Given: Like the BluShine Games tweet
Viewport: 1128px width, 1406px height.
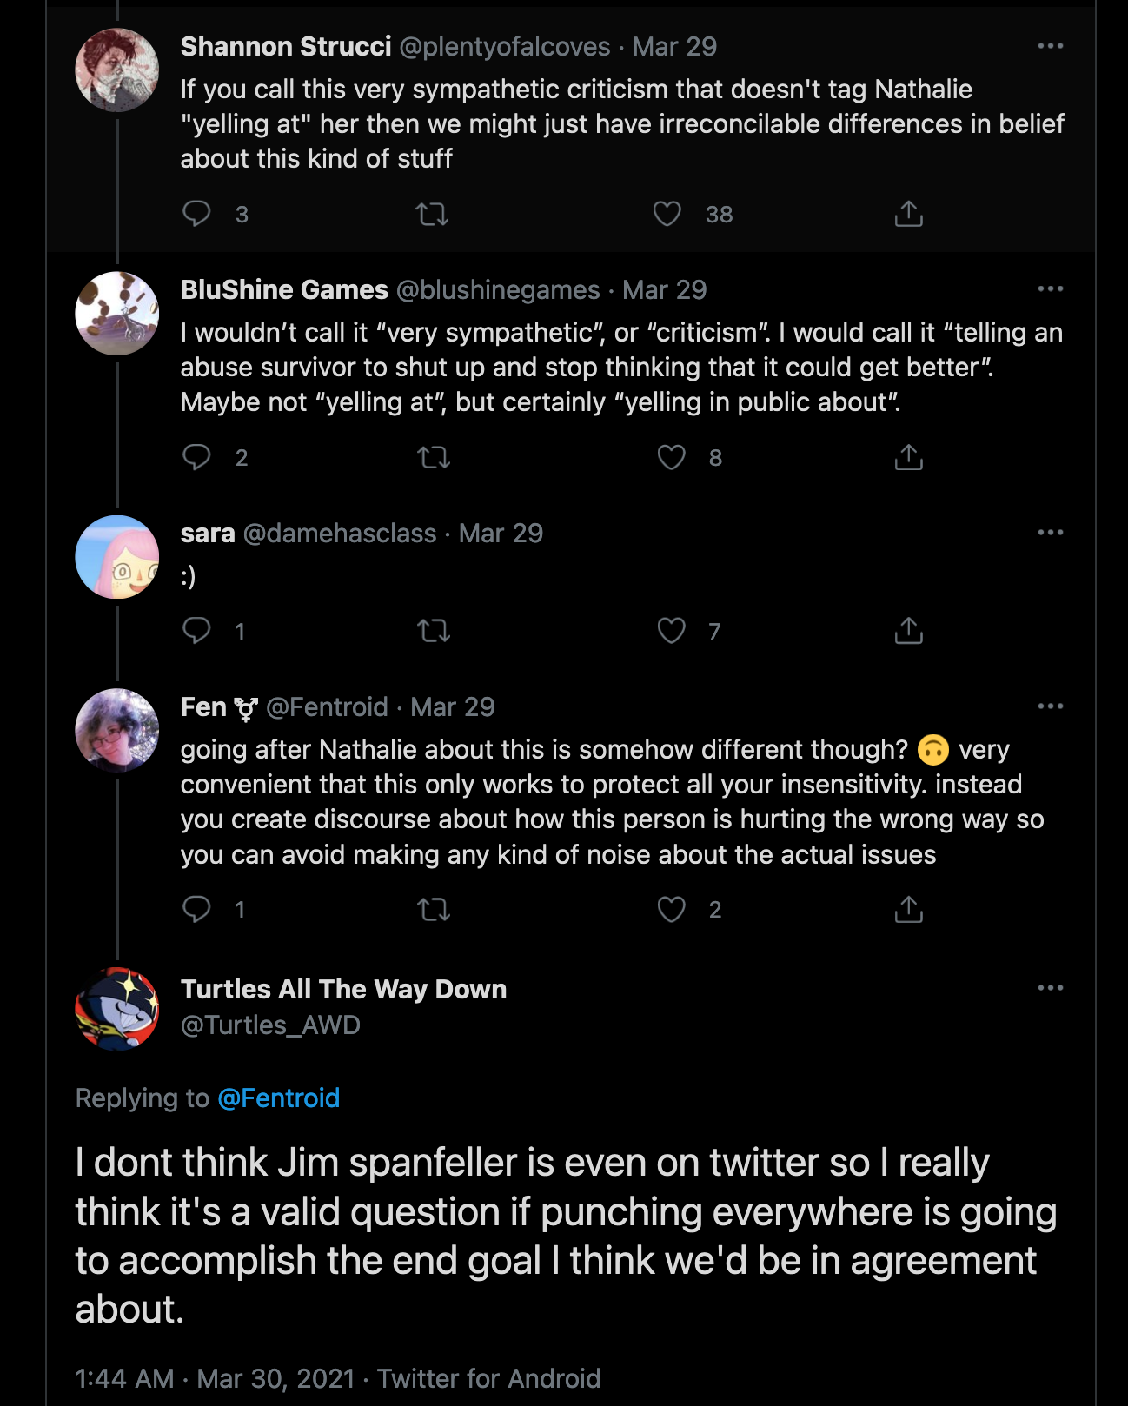Looking at the screenshot, I should click(671, 457).
